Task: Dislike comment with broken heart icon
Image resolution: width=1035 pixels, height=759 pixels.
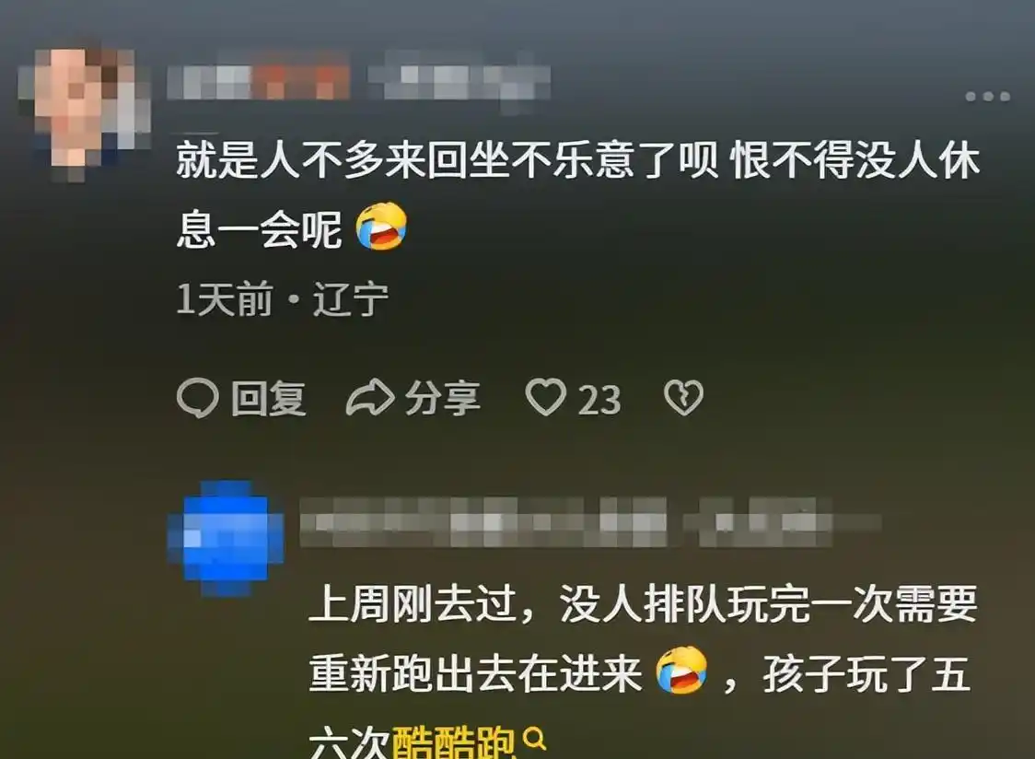Action: click(x=683, y=397)
